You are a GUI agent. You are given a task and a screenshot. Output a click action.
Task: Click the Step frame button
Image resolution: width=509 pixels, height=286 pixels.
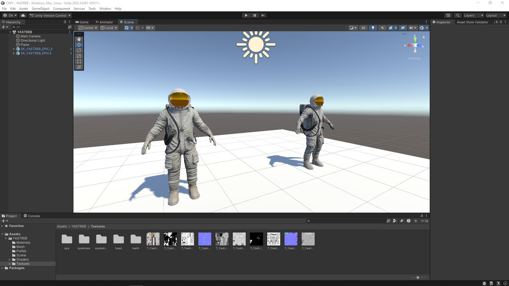coord(263,15)
